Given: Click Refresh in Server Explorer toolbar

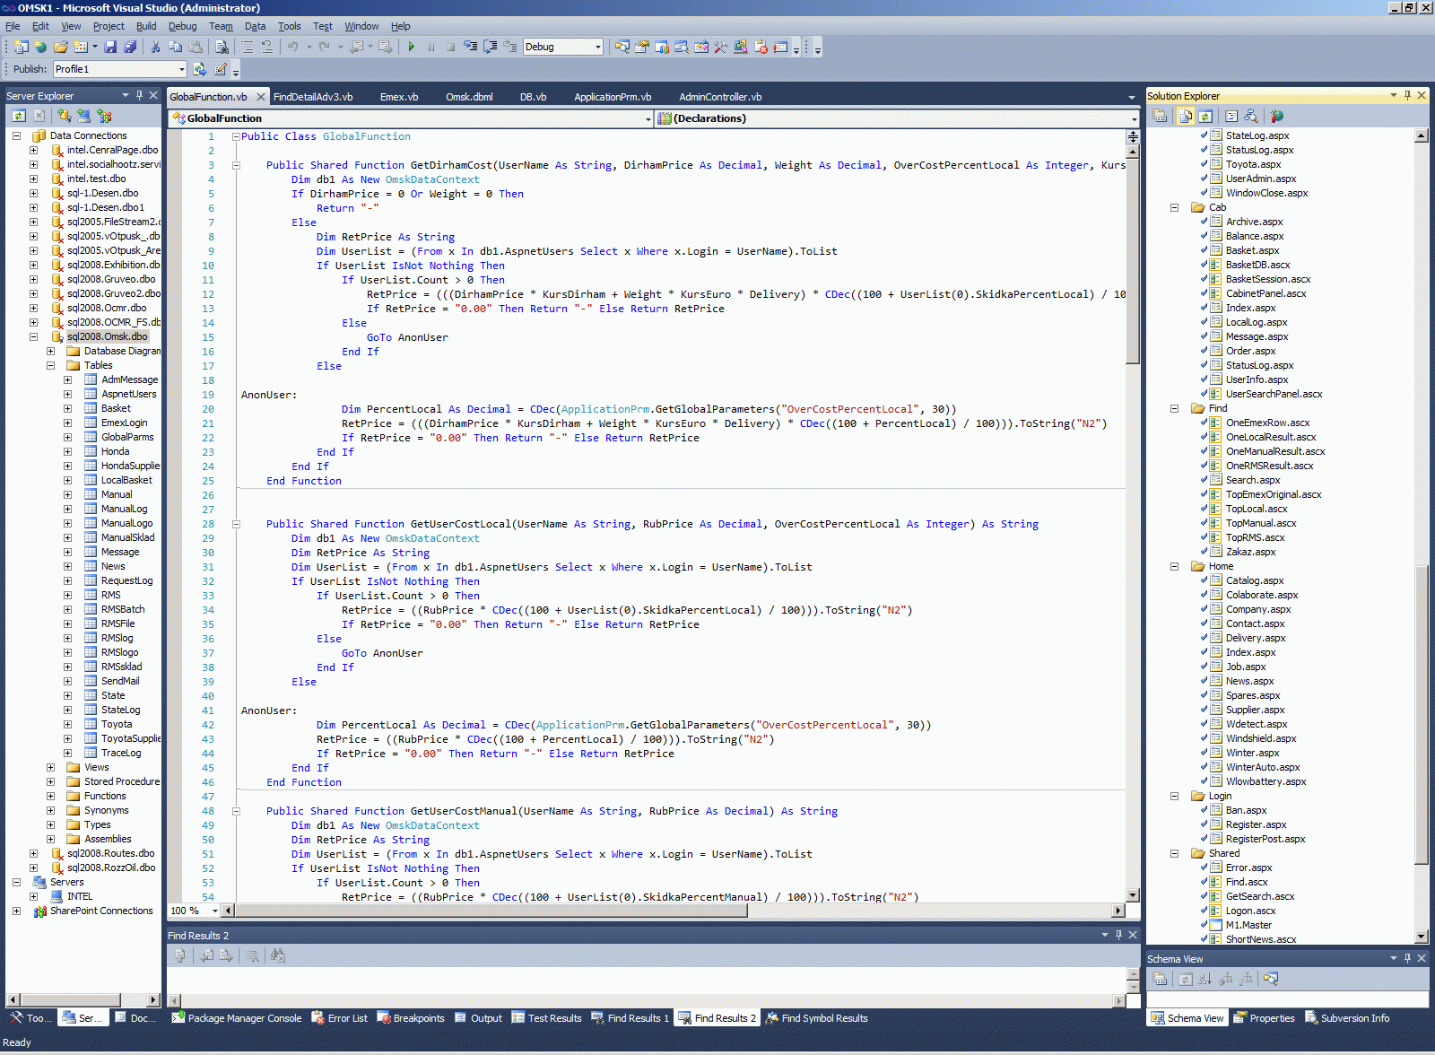Looking at the screenshot, I should pyautogui.click(x=18, y=116).
